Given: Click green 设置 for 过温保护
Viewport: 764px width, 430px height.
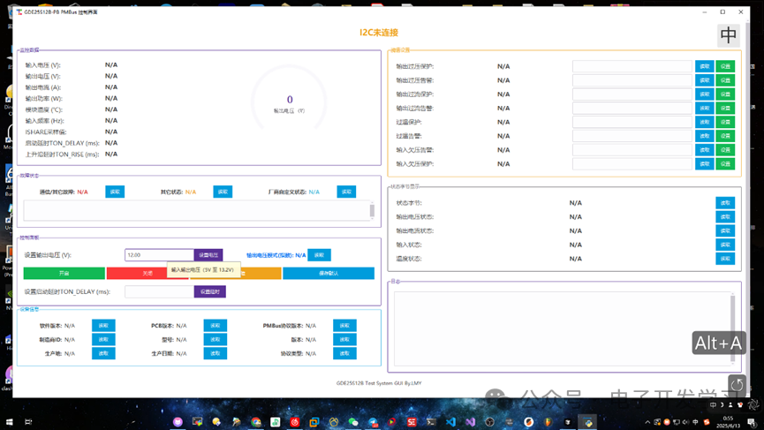Looking at the screenshot, I should point(725,122).
